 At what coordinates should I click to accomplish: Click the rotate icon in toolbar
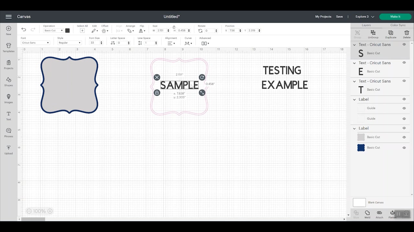pos(201,31)
